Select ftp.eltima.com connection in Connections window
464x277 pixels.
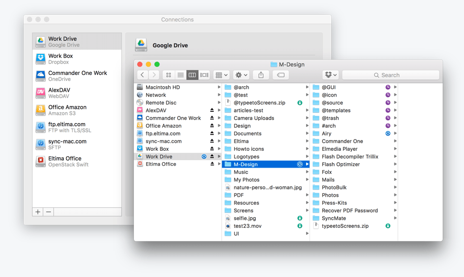[77, 127]
